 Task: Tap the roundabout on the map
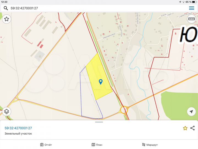coord(124,110)
